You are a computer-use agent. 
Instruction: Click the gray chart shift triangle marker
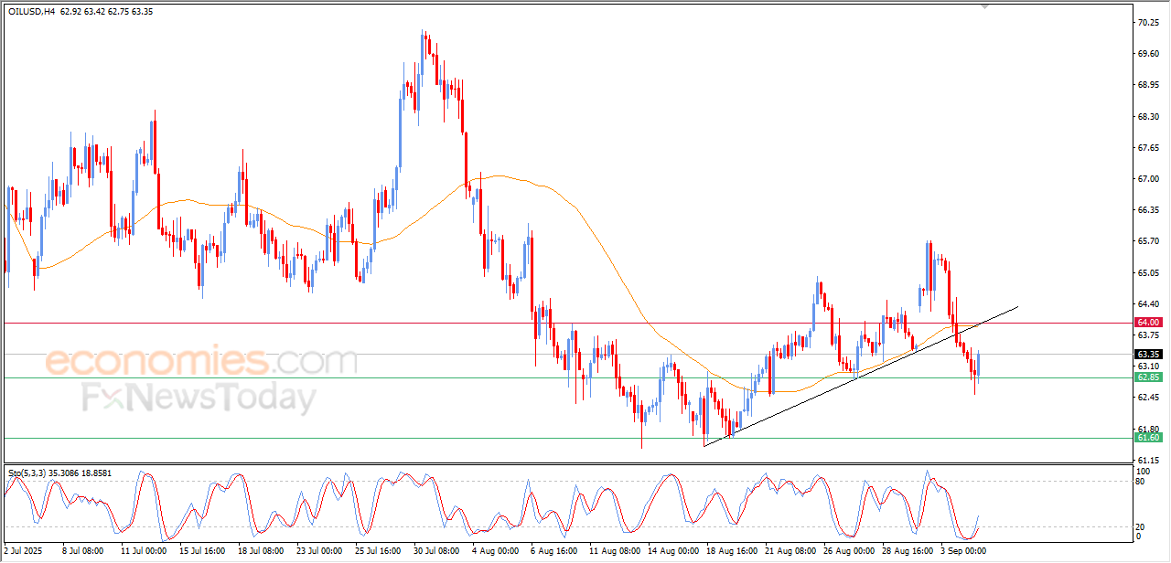(x=984, y=6)
